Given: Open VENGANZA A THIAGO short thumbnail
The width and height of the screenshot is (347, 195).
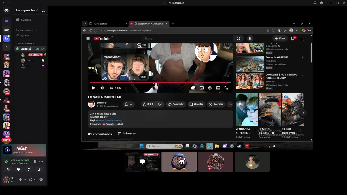Looking at the screenshot, I should (x=247, y=109).
